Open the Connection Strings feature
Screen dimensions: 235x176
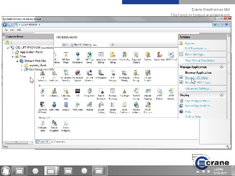click(x=113, y=58)
